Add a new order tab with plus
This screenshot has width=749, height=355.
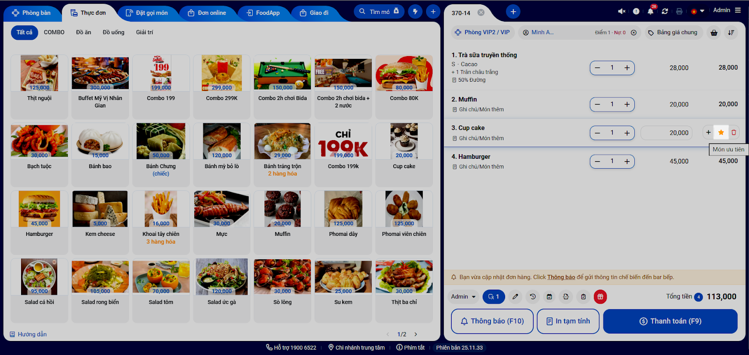point(513,12)
